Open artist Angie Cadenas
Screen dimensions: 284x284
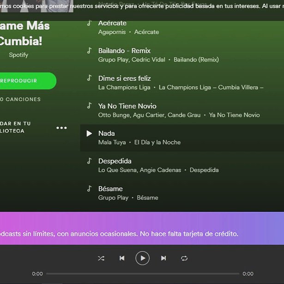pos(161,170)
